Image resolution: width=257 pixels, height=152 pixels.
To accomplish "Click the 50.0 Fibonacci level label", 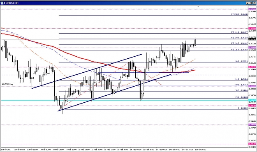I will click(x=241, y=85).
